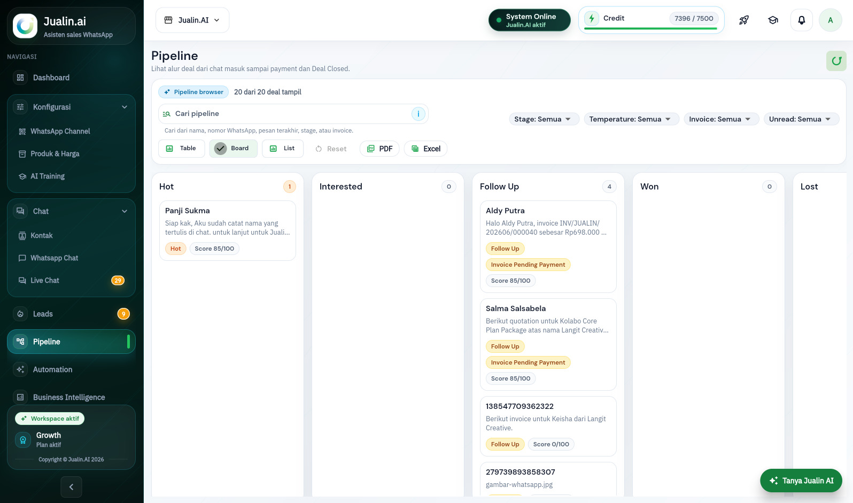Screen dimensions: 853x503
Task: Click the Live Chat 29 badge
Action: (x=118, y=280)
